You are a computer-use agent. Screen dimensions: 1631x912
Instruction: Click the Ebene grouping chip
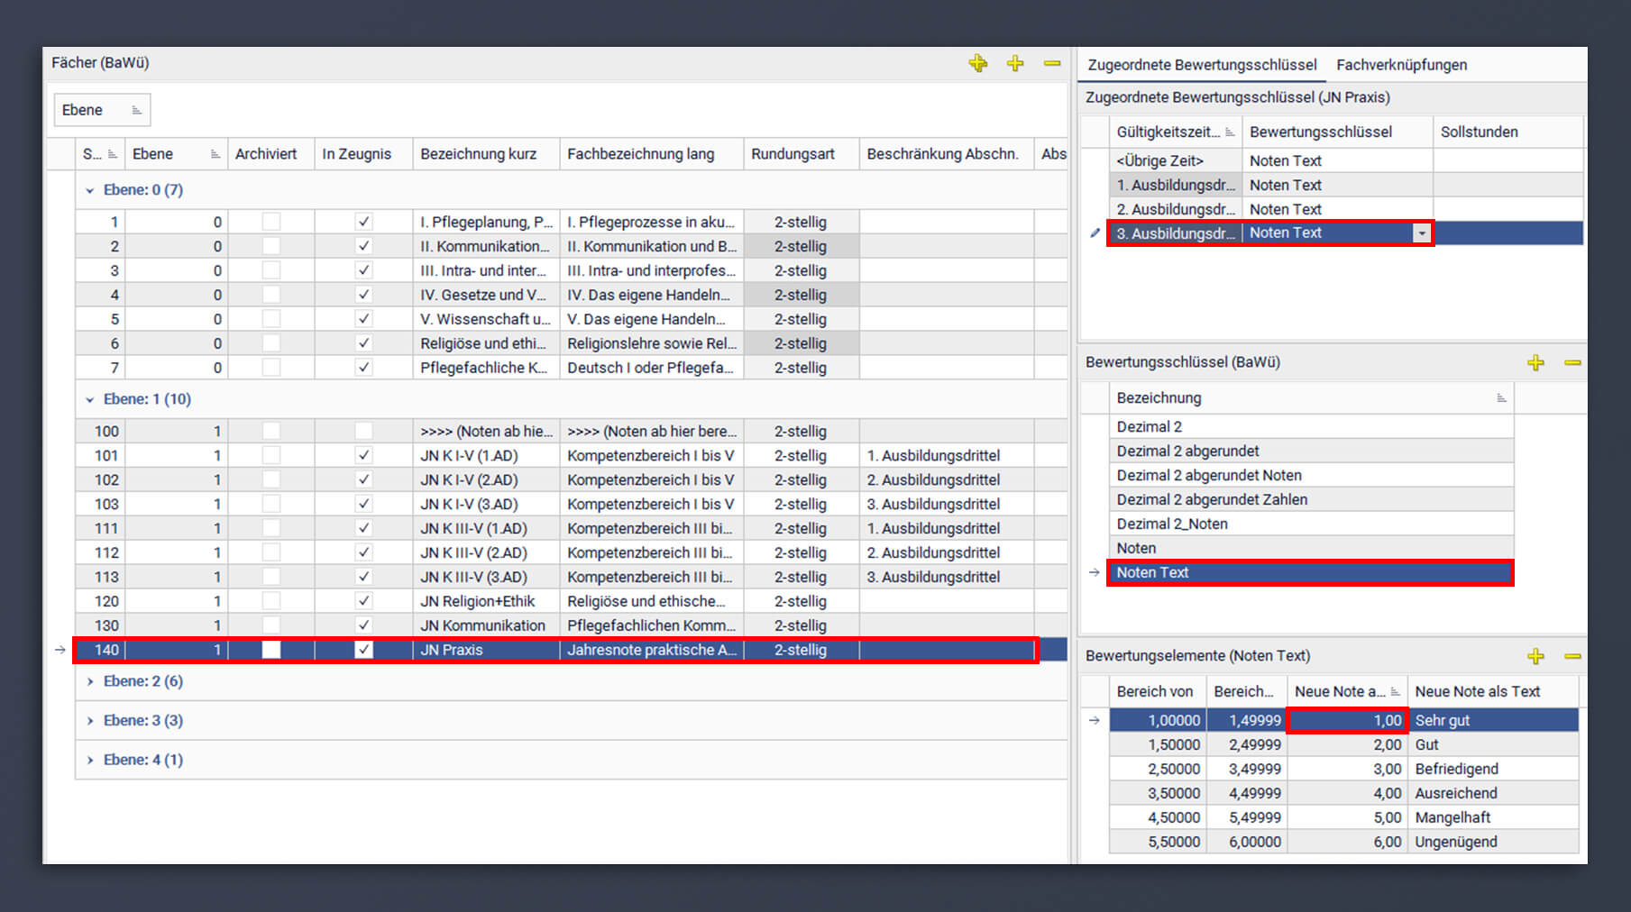(102, 110)
